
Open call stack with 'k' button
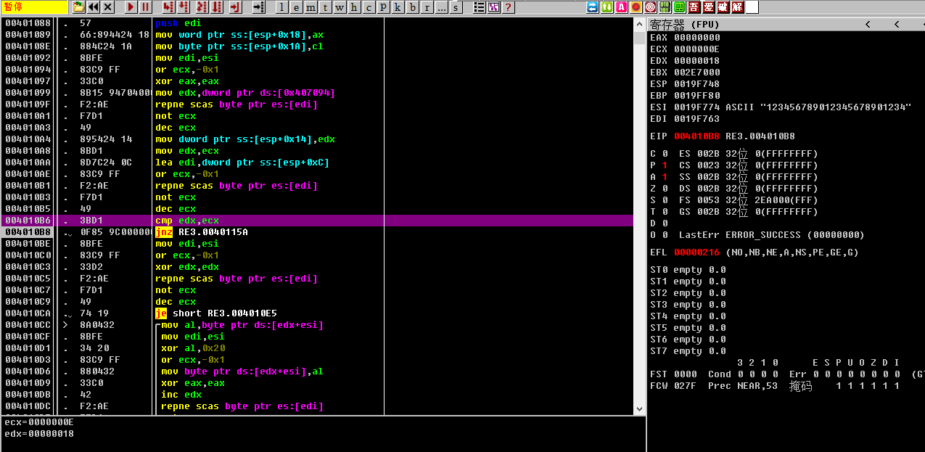(x=398, y=7)
